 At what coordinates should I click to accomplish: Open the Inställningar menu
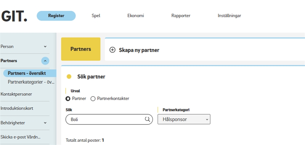(x=229, y=16)
